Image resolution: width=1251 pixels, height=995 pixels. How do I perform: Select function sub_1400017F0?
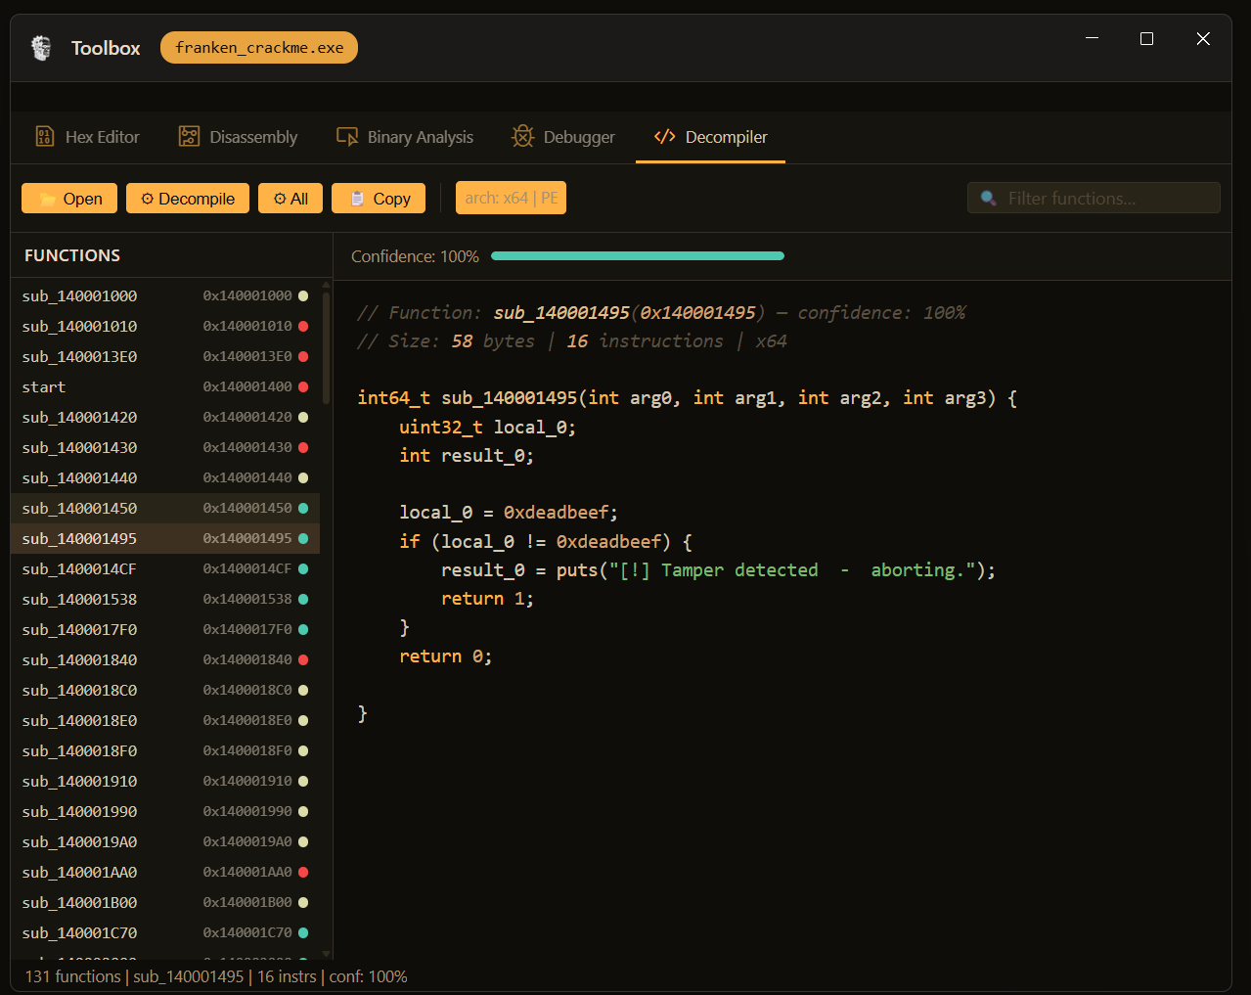tap(165, 629)
